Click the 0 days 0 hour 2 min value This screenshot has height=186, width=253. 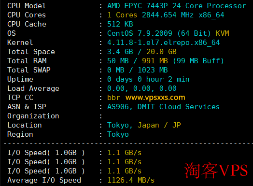tap(148, 79)
